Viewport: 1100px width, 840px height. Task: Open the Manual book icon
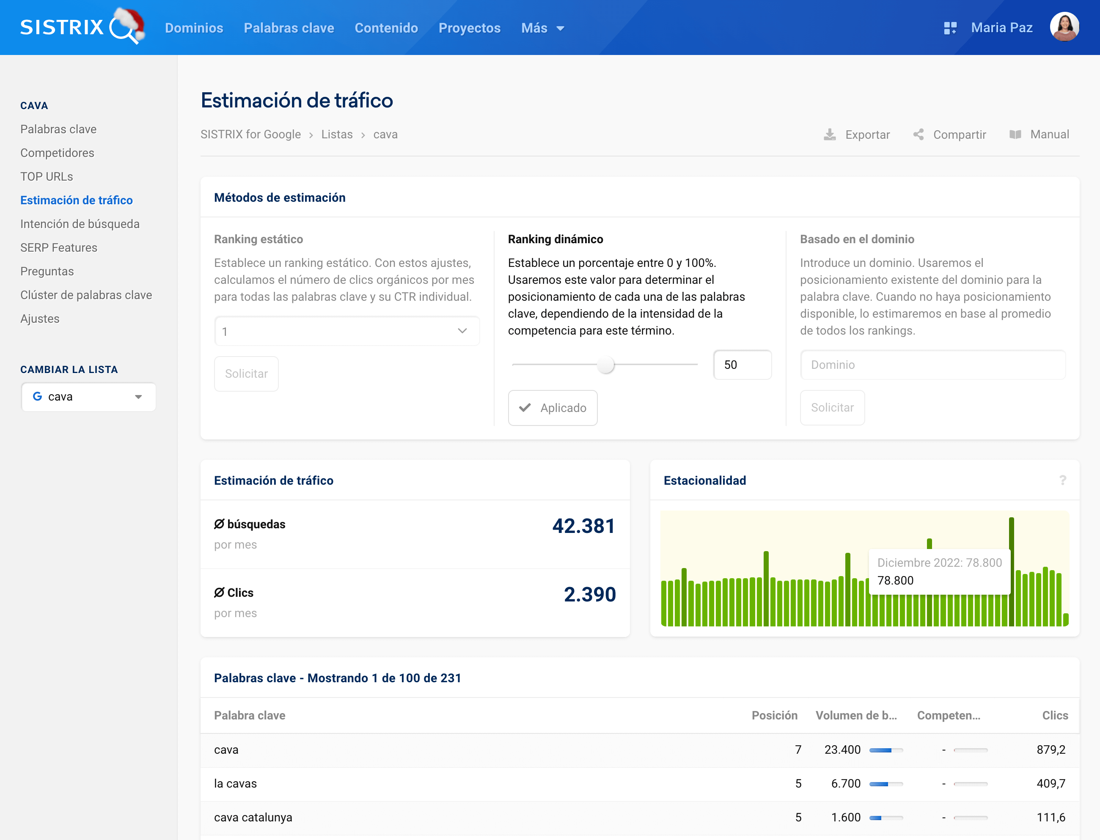1015,135
